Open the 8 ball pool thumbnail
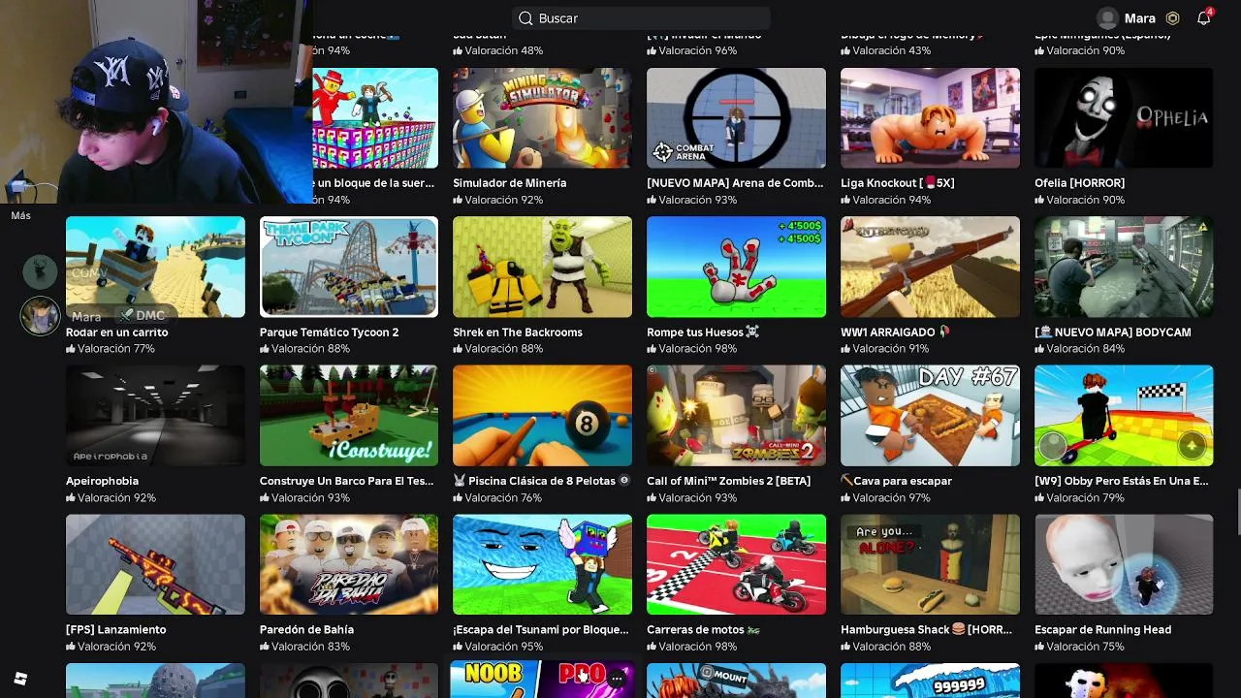Viewport: 1241px width, 698px height. point(542,416)
